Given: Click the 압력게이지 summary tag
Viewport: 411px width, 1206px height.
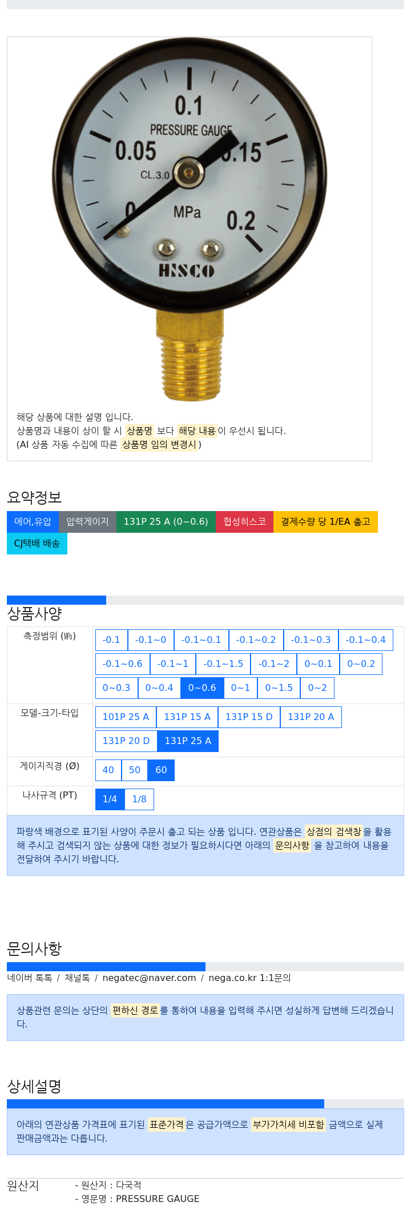Looking at the screenshot, I should tap(87, 522).
